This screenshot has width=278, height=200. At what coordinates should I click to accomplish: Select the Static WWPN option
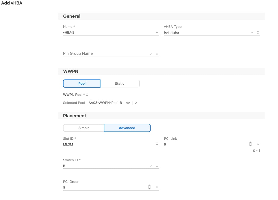[120, 83]
